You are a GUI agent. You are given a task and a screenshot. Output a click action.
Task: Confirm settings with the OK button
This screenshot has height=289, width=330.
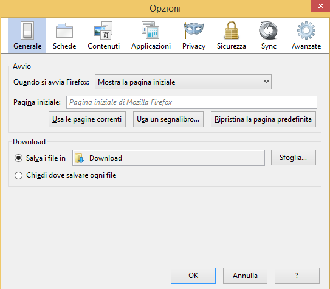coord(193,276)
